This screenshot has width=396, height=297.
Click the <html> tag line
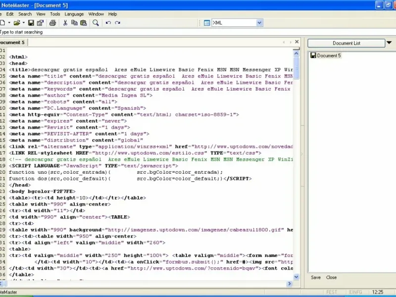[18, 57]
